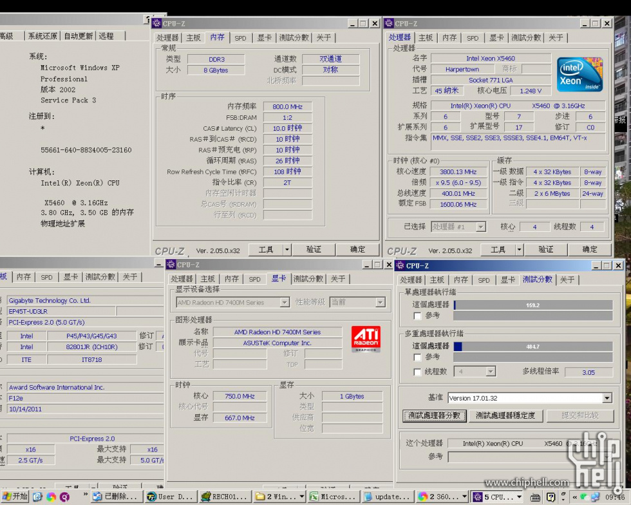Open taskbar item RECH01...
This screenshot has height=505, width=631.
(x=226, y=497)
